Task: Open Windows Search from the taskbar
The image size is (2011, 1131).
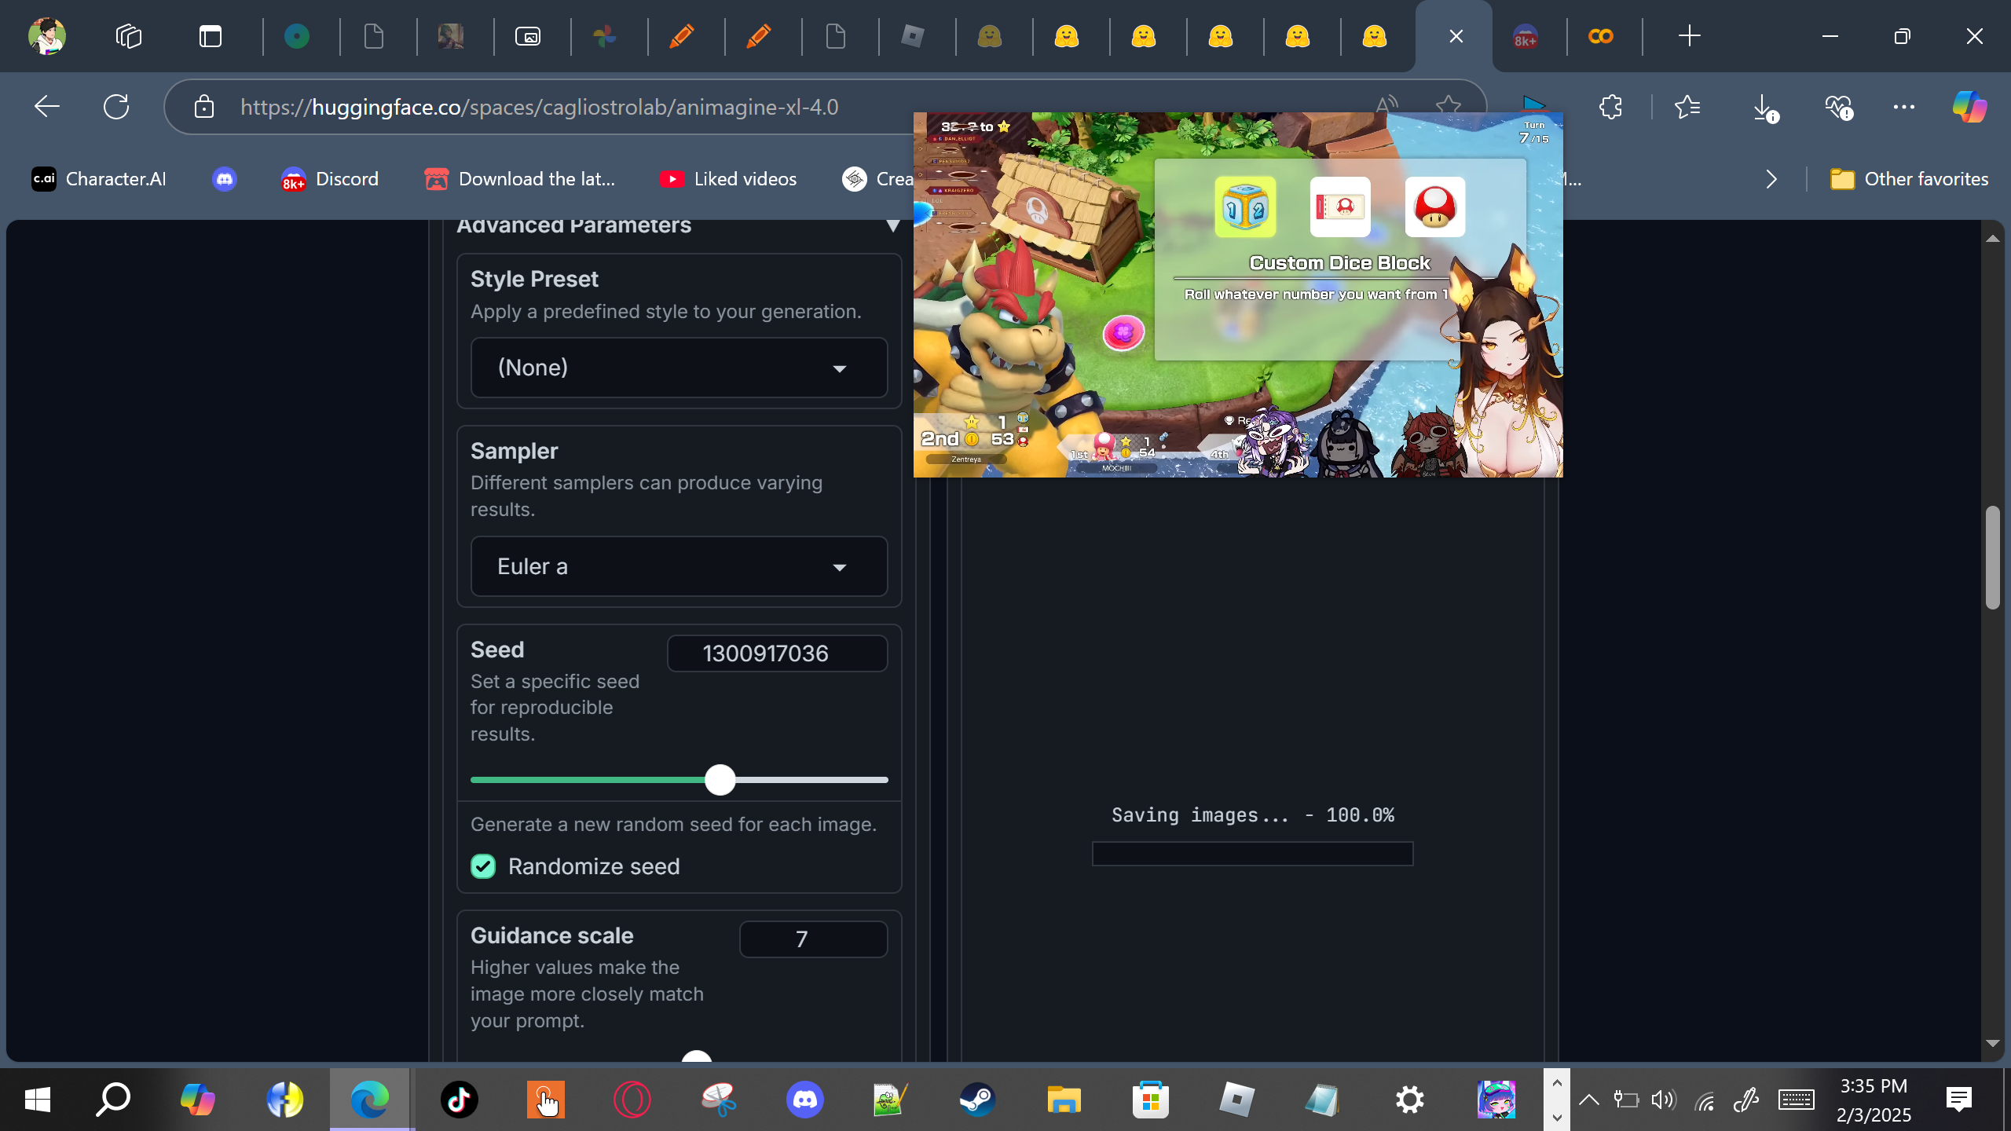Action: click(113, 1100)
